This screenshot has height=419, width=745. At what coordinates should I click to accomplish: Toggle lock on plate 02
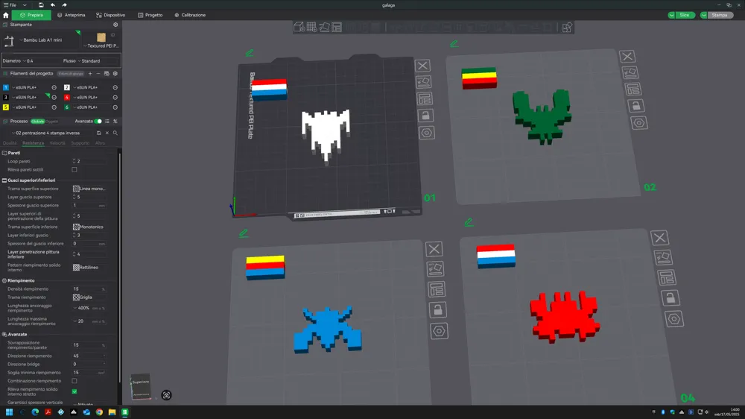coord(636,106)
